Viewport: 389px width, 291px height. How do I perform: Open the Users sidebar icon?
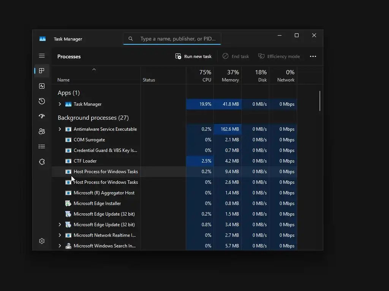click(x=42, y=131)
